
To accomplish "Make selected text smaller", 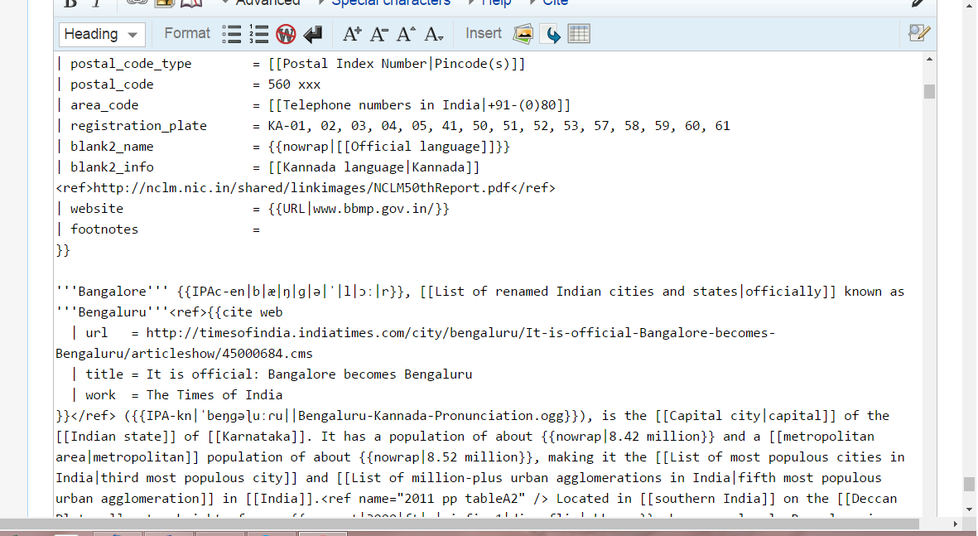I will (378, 34).
